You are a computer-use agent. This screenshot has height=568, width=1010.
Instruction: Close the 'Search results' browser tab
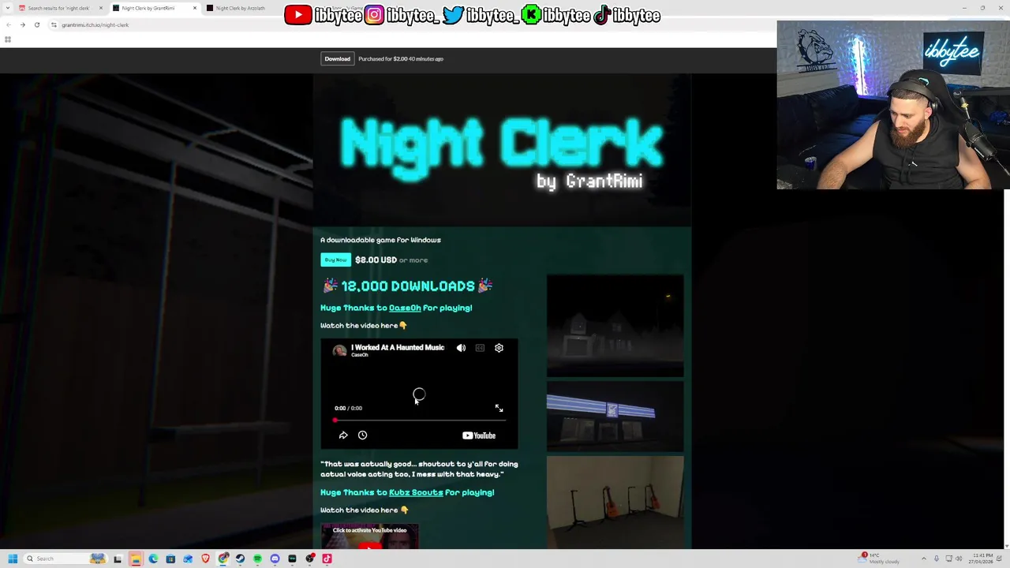[x=100, y=8]
